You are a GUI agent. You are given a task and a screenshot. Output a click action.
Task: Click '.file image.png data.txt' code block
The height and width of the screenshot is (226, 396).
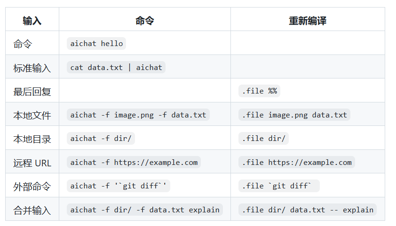click(294, 115)
